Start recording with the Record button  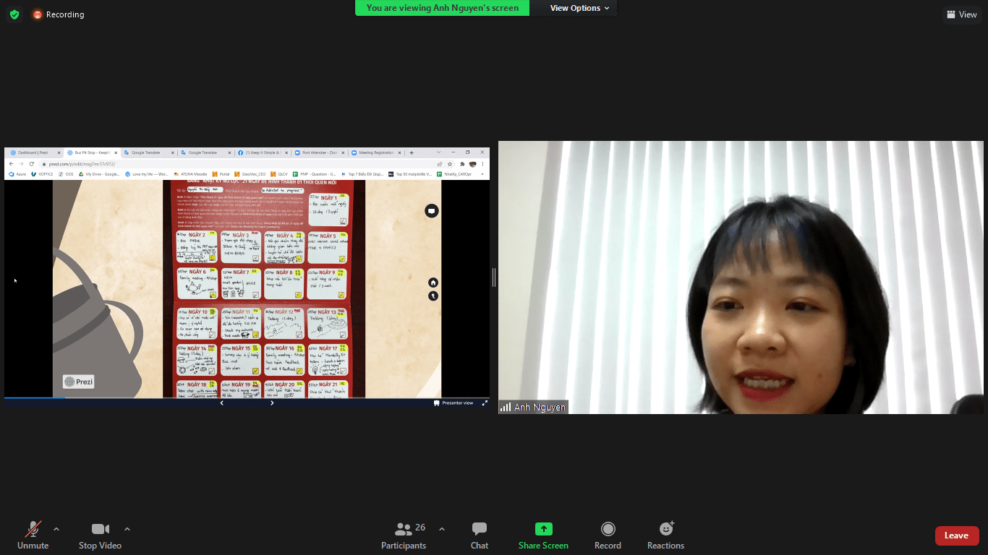(x=608, y=535)
